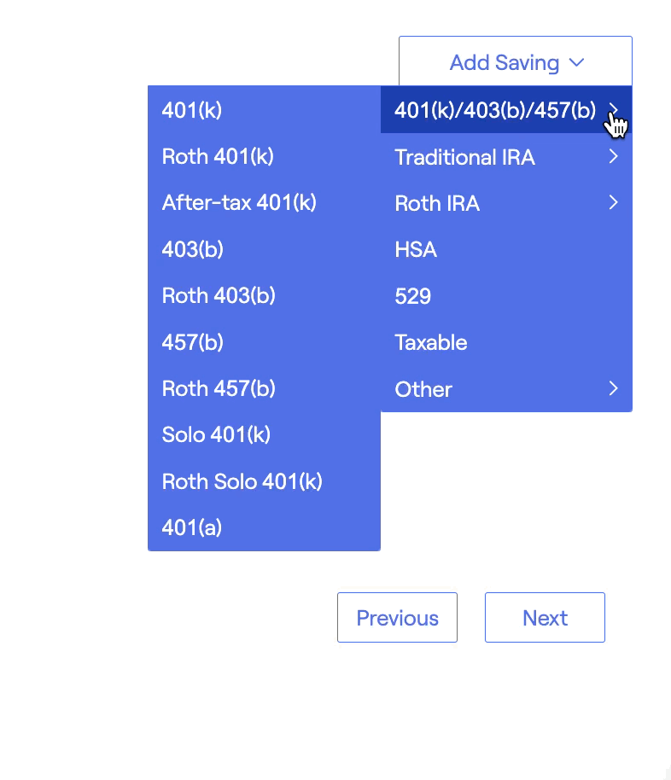Select Solo 401(k) option
The width and height of the screenshot is (671, 780).
(264, 435)
